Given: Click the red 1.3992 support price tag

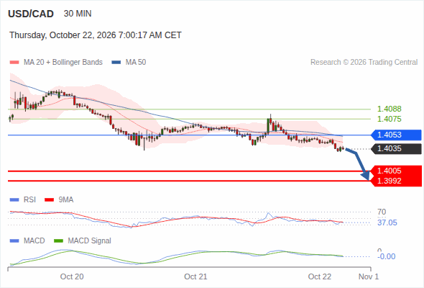Looking at the screenshot, I should (396, 181).
